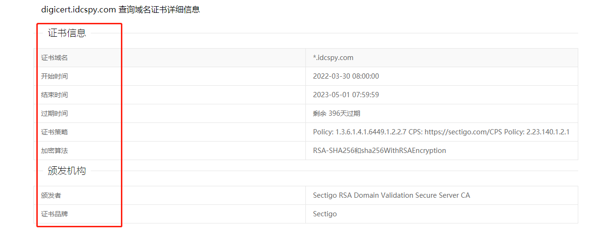
Task: Select Sectigo RSA Domain Validation Secure Server CA
Action: [x=391, y=195]
